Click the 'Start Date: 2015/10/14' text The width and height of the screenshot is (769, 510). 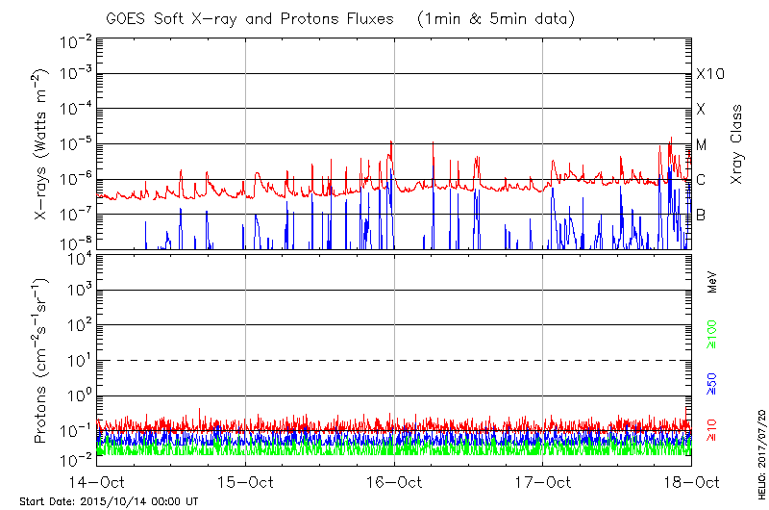coord(109,501)
